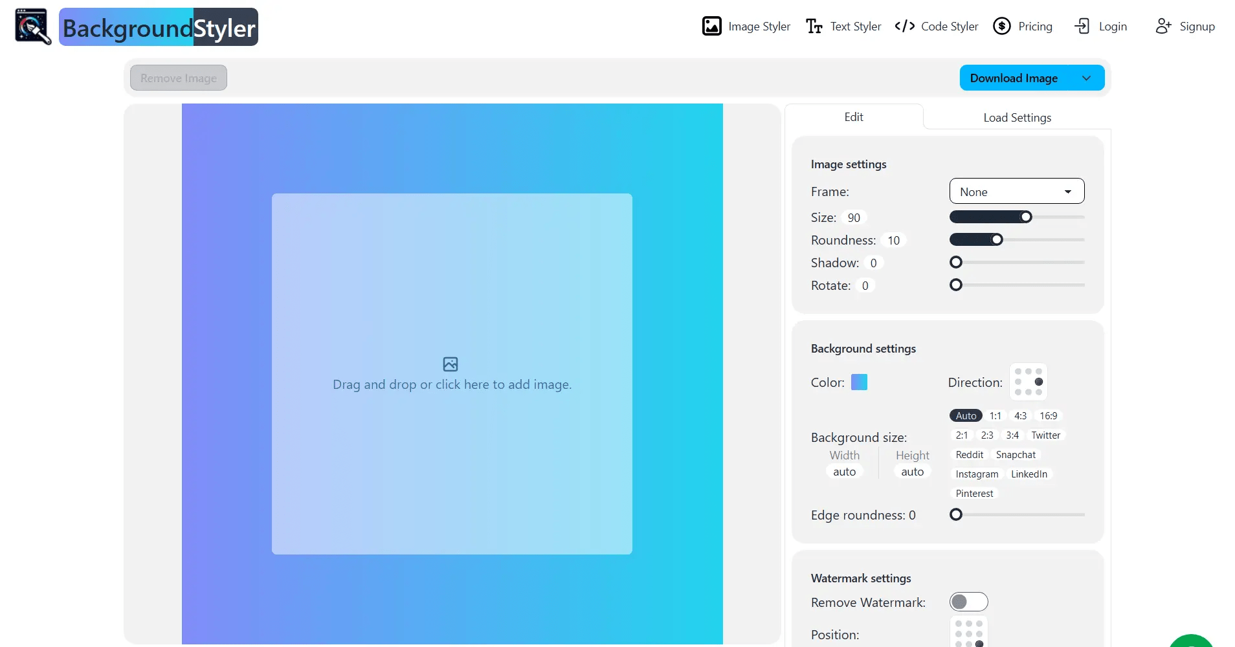Select the Twitter background size preset
1235x647 pixels.
click(1045, 435)
